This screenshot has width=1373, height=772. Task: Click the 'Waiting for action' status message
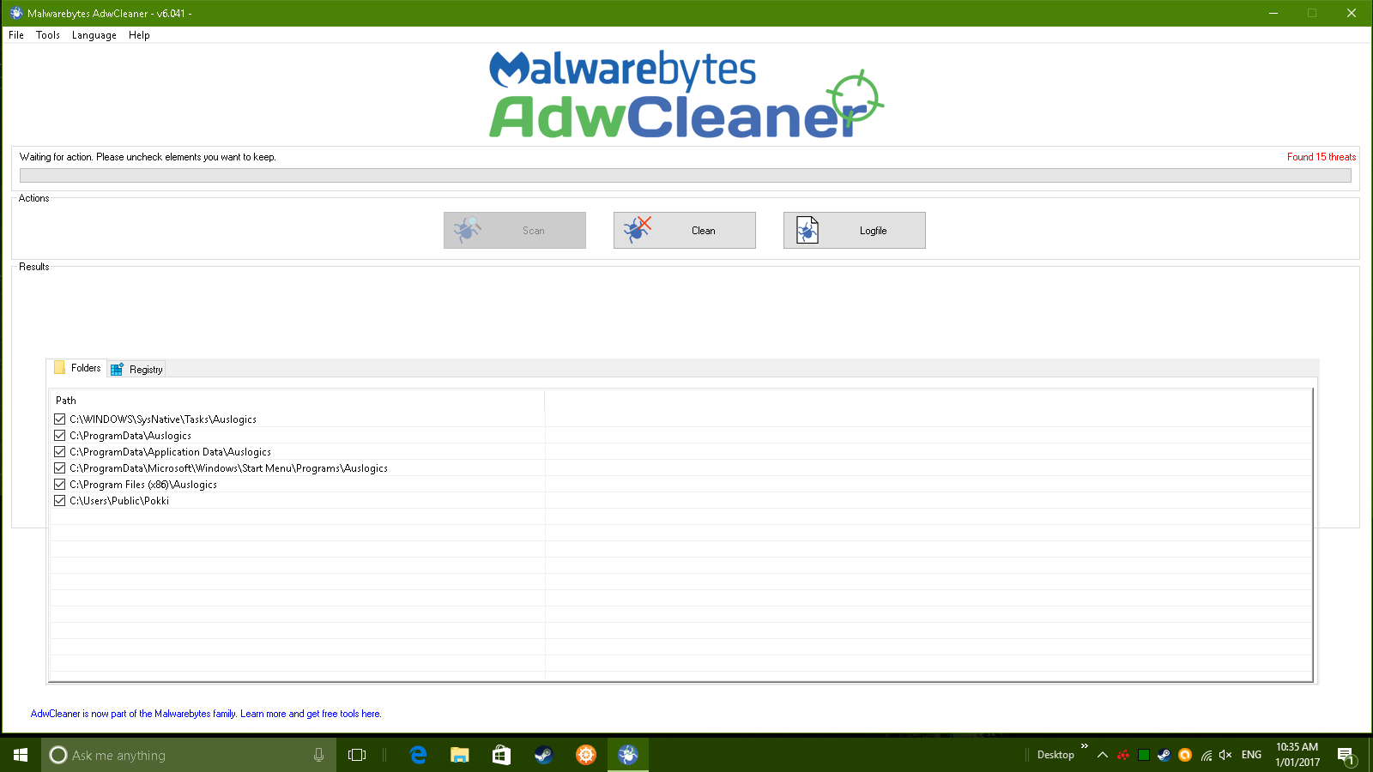(148, 157)
